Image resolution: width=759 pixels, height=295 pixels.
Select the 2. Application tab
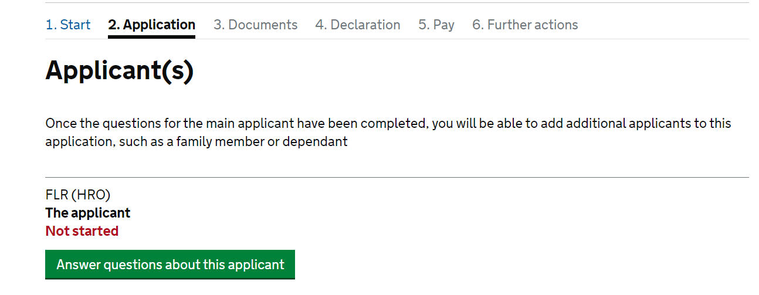[x=151, y=25]
